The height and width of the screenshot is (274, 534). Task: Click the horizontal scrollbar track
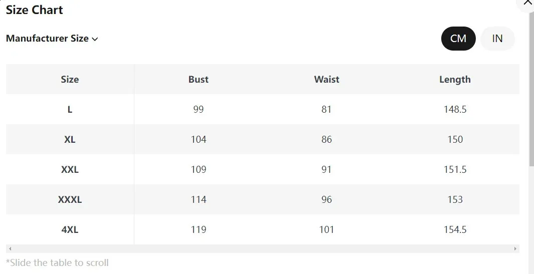263,249
